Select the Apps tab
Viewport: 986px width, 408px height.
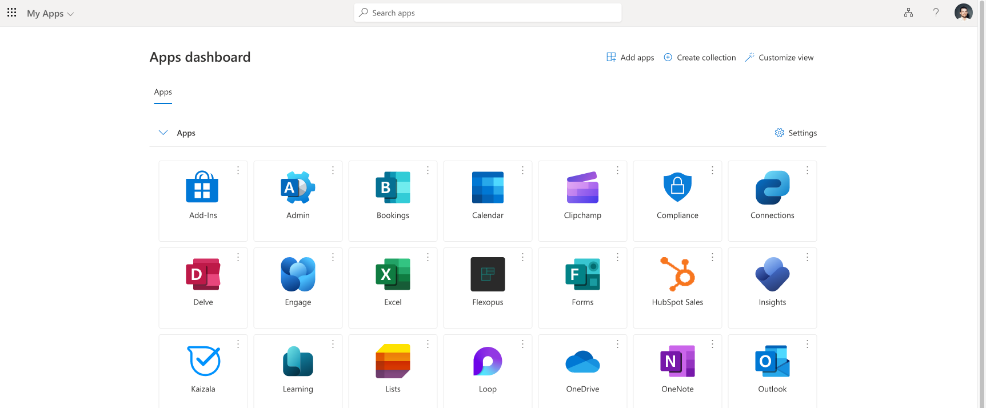(163, 92)
